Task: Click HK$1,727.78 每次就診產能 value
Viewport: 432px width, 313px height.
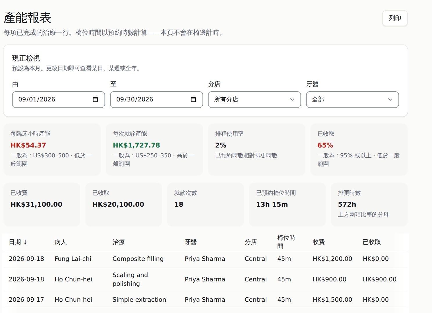Action: coord(136,145)
